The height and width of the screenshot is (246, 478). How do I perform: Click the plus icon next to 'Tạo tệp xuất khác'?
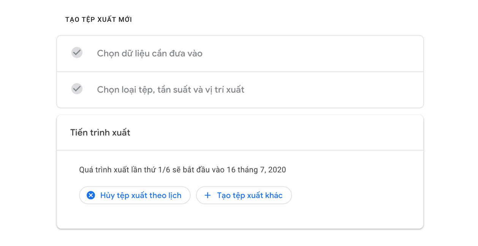click(x=207, y=195)
